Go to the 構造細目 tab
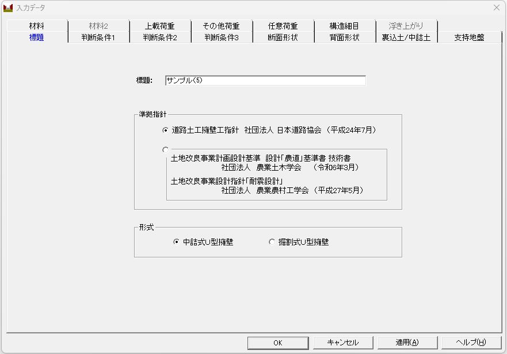 (344, 26)
